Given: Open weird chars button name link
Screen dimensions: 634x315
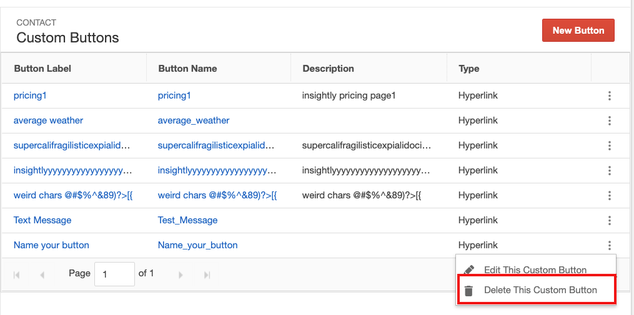Looking at the screenshot, I should point(217,195).
